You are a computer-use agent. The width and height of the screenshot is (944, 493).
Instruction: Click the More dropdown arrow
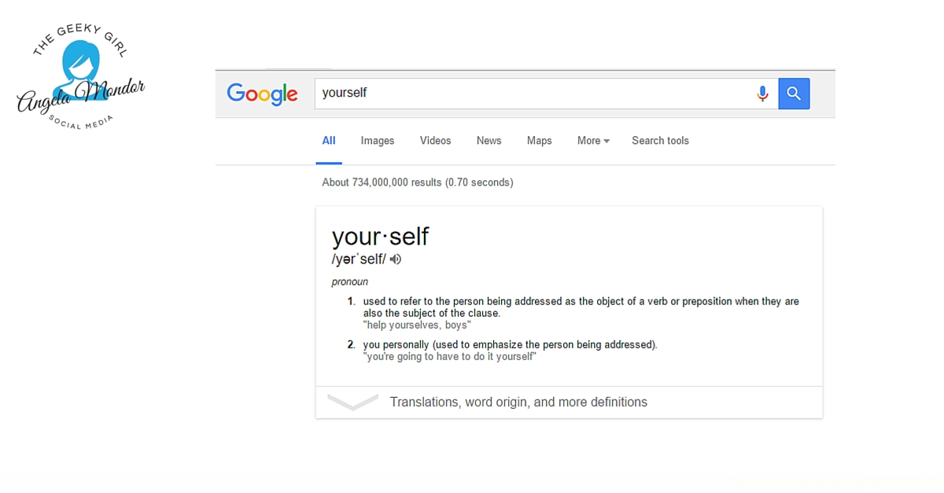pyautogui.click(x=607, y=142)
